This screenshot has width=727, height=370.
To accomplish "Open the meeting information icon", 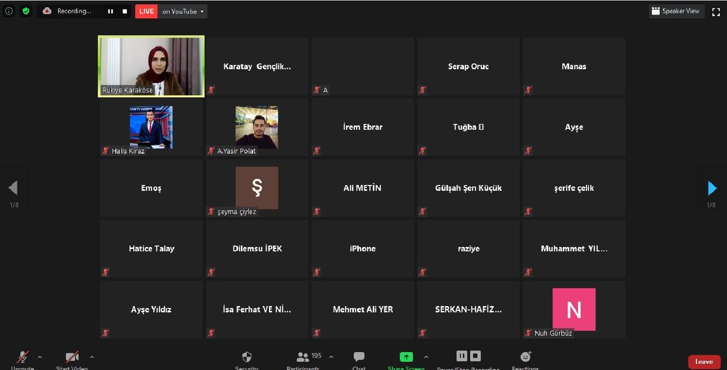I will coord(9,11).
